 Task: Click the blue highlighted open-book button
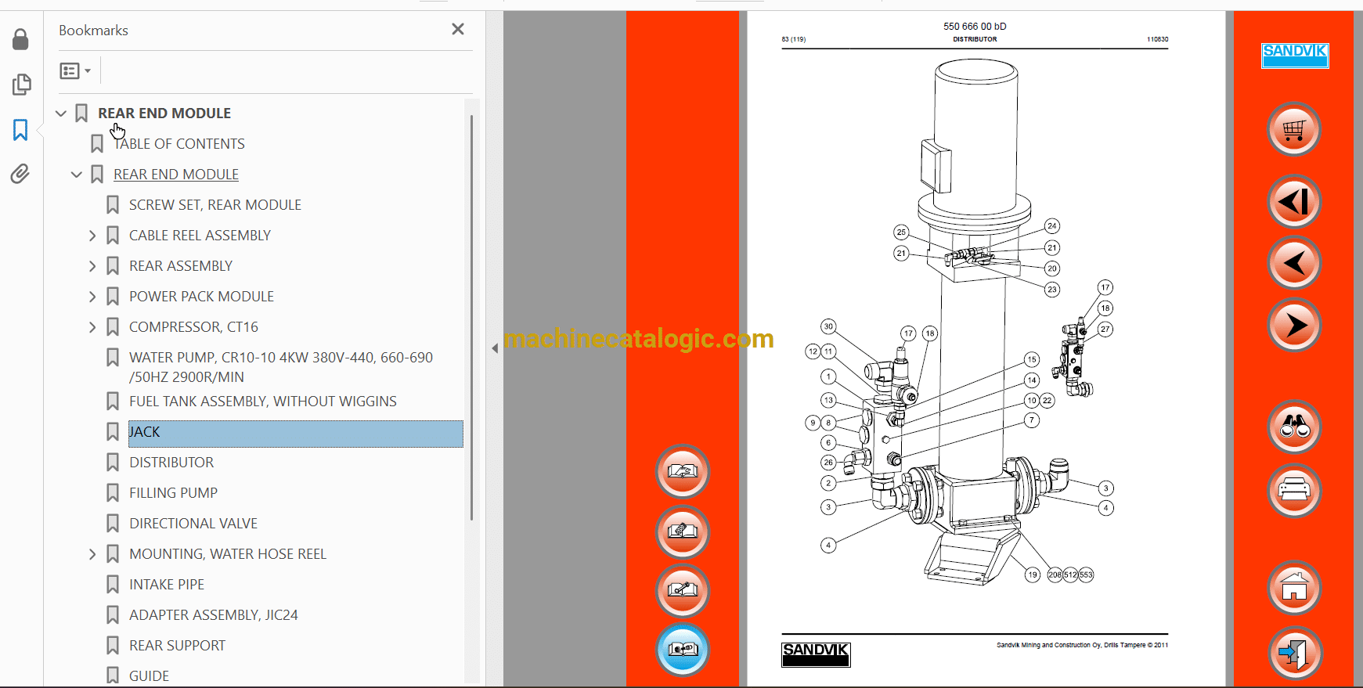click(x=683, y=650)
